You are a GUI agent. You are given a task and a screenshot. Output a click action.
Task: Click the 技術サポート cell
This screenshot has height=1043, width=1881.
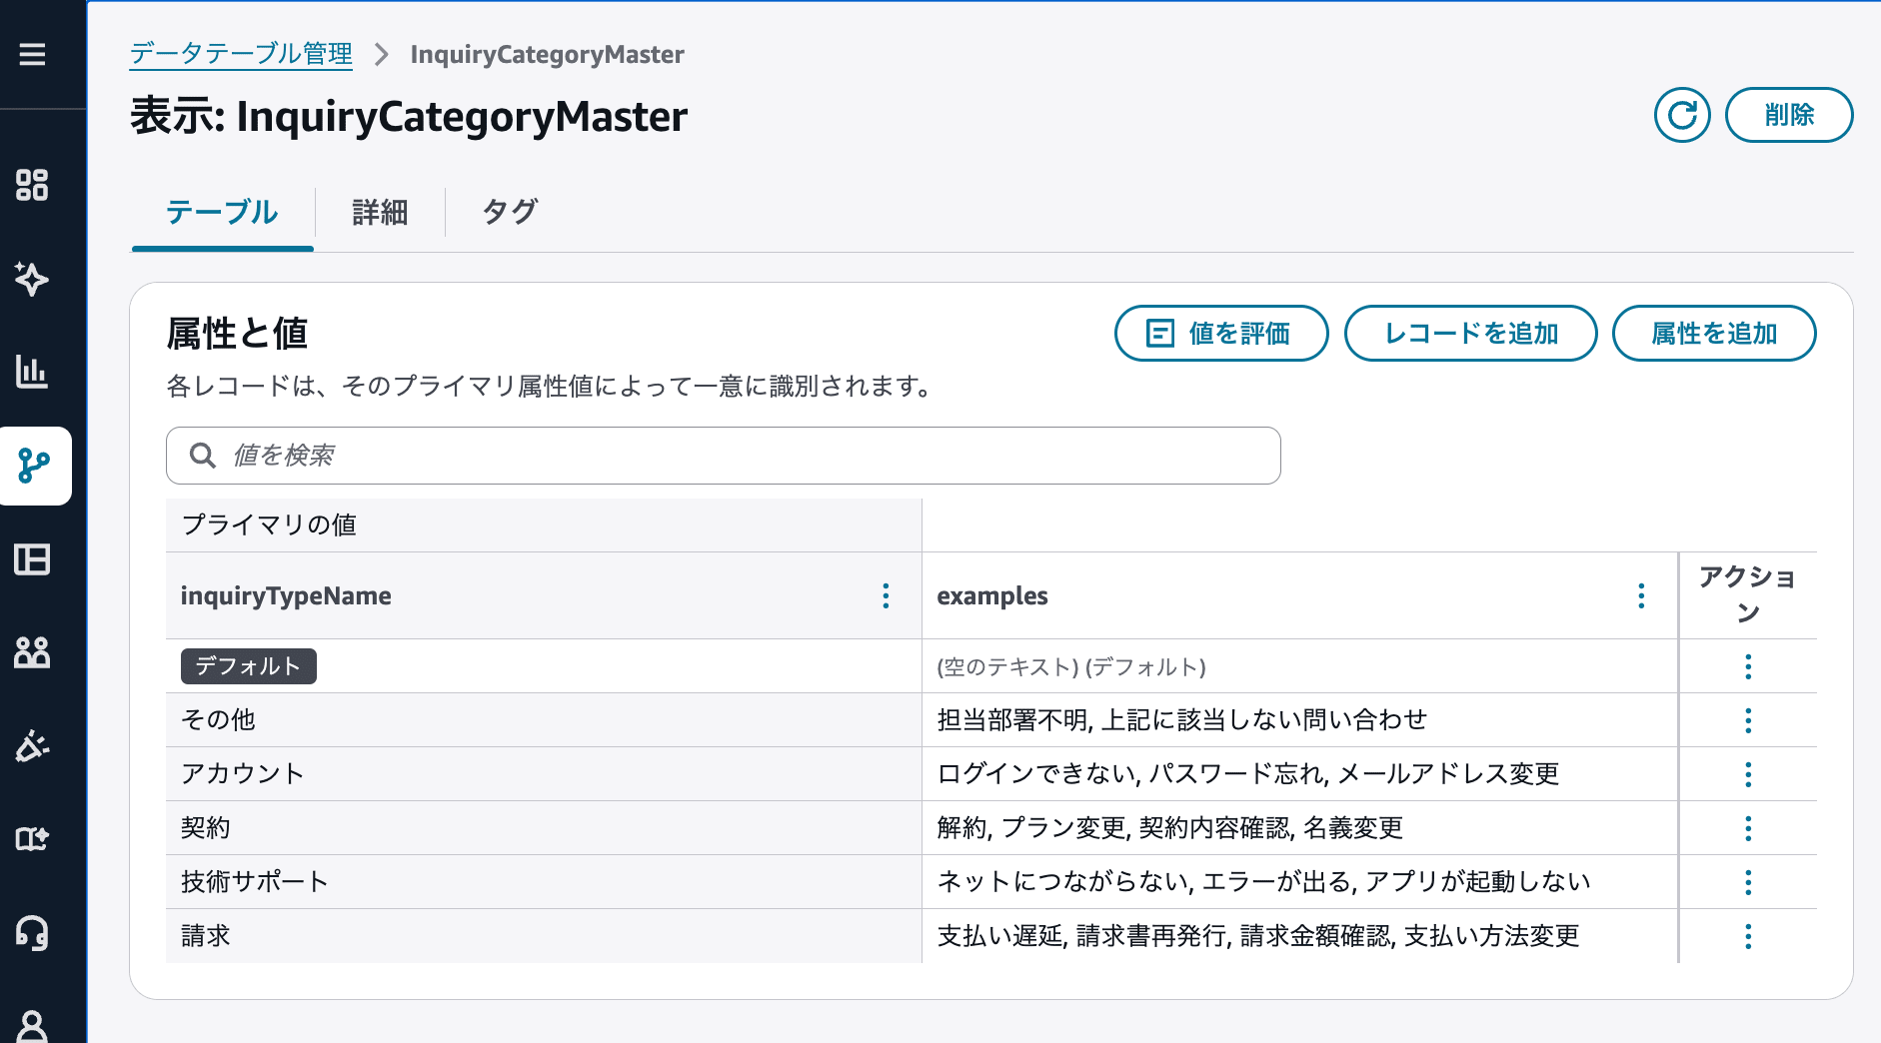click(x=544, y=882)
